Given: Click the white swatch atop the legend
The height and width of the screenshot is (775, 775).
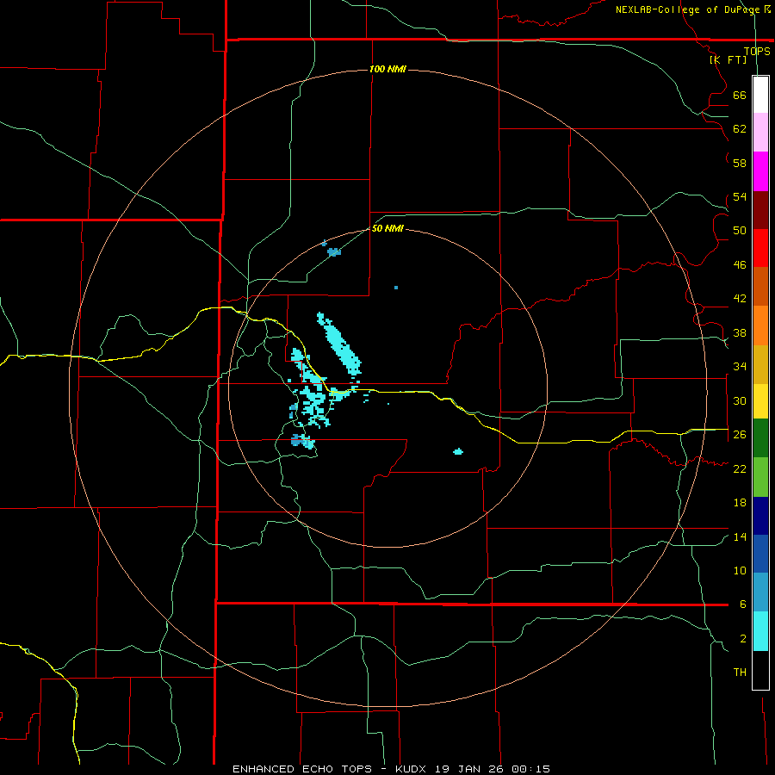Looking at the screenshot, I should click(760, 95).
